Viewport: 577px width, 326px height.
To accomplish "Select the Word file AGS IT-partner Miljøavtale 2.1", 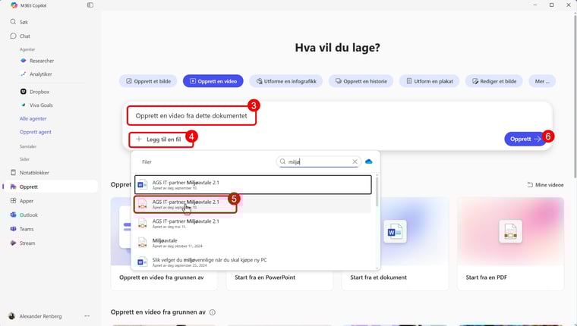I will point(253,184).
